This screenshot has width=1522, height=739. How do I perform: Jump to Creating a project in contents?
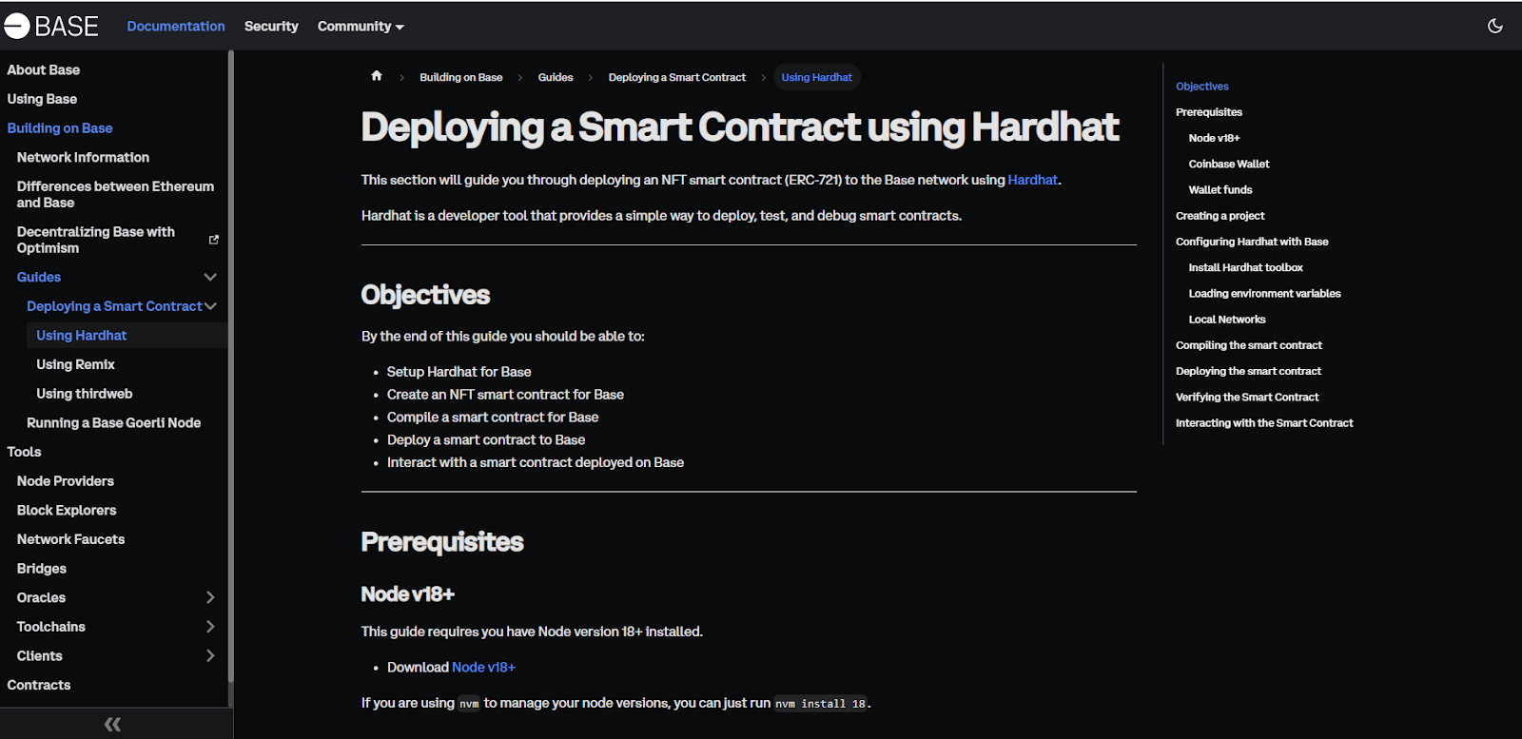(1220, 216)
